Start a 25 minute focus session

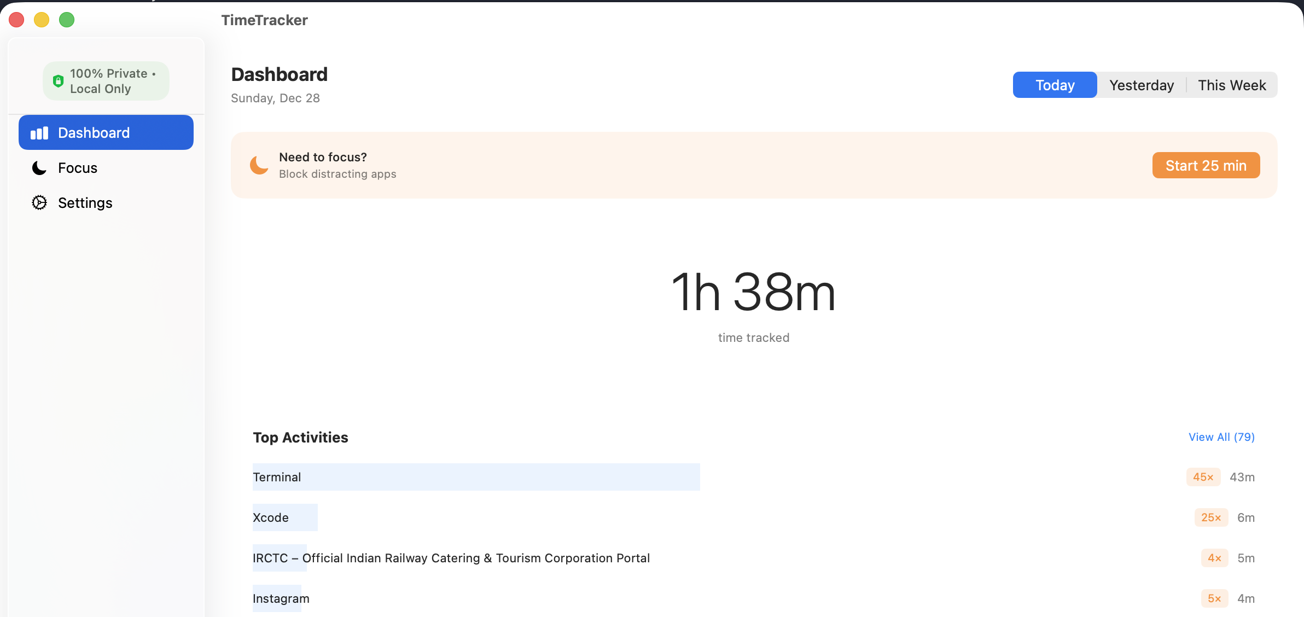pos(1206,165)
